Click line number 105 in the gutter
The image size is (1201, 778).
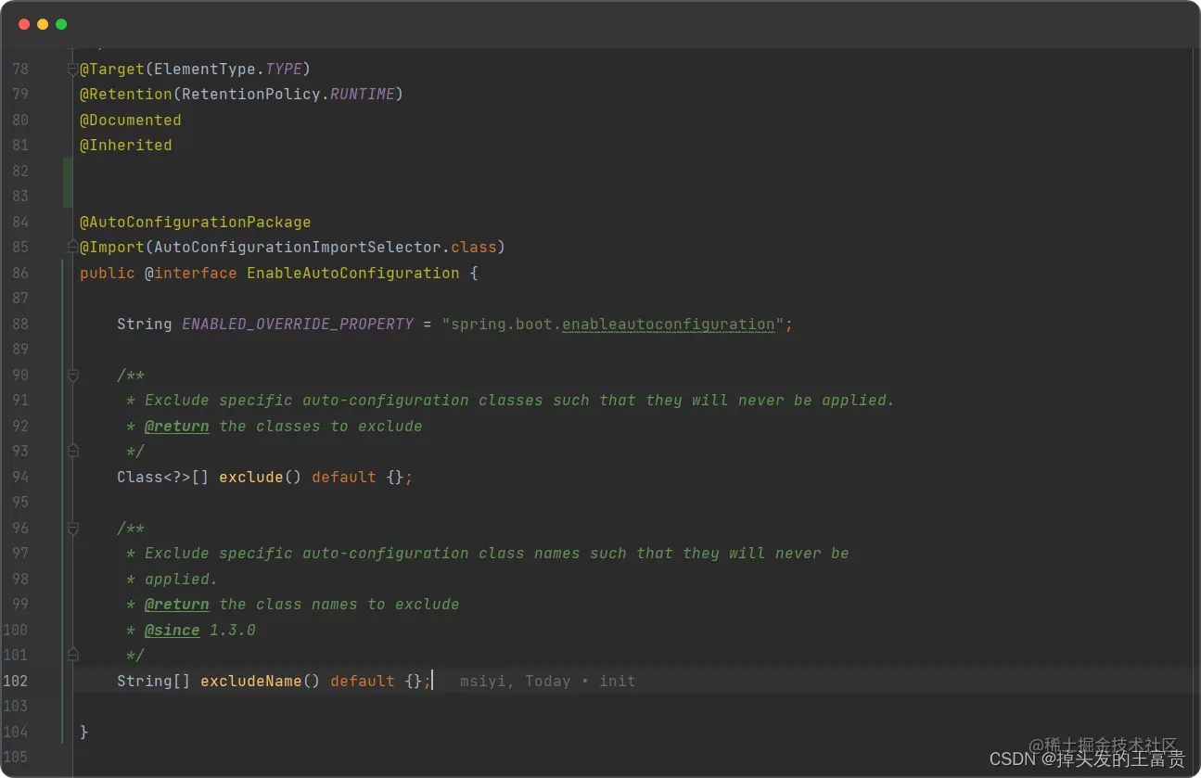(16, 758)
